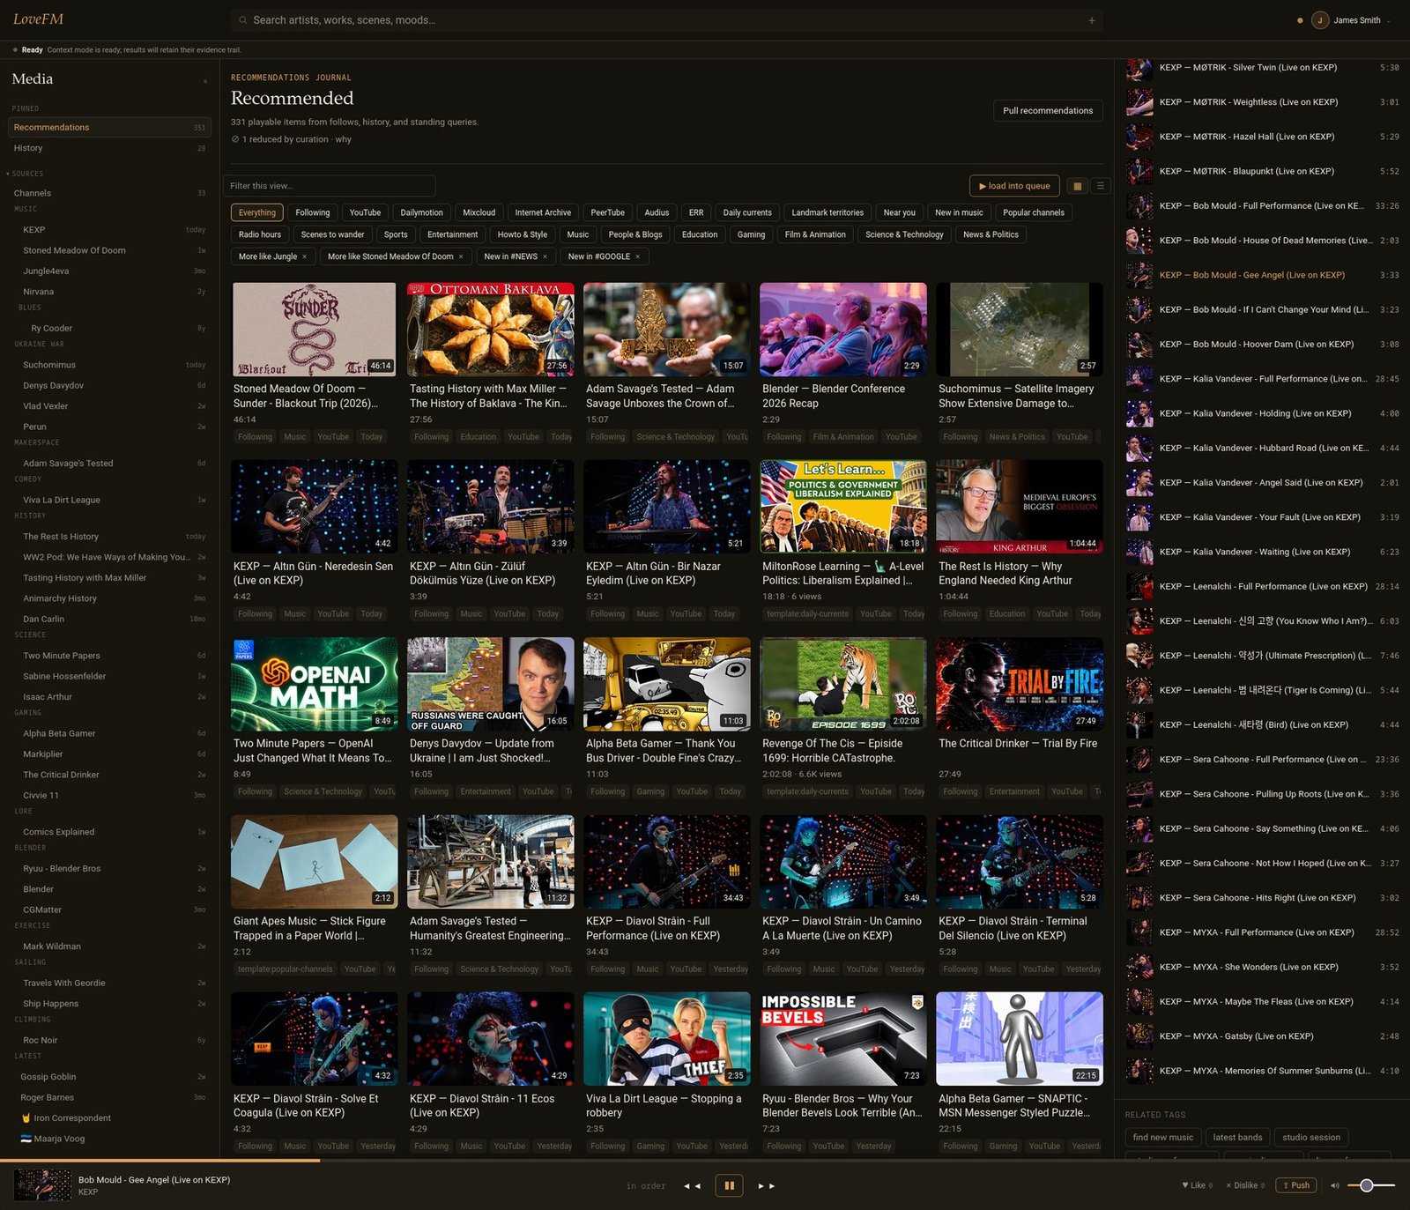Collapse the Media sidebar panel
Screen dimensions: 1410x1210
pos(205,80)
